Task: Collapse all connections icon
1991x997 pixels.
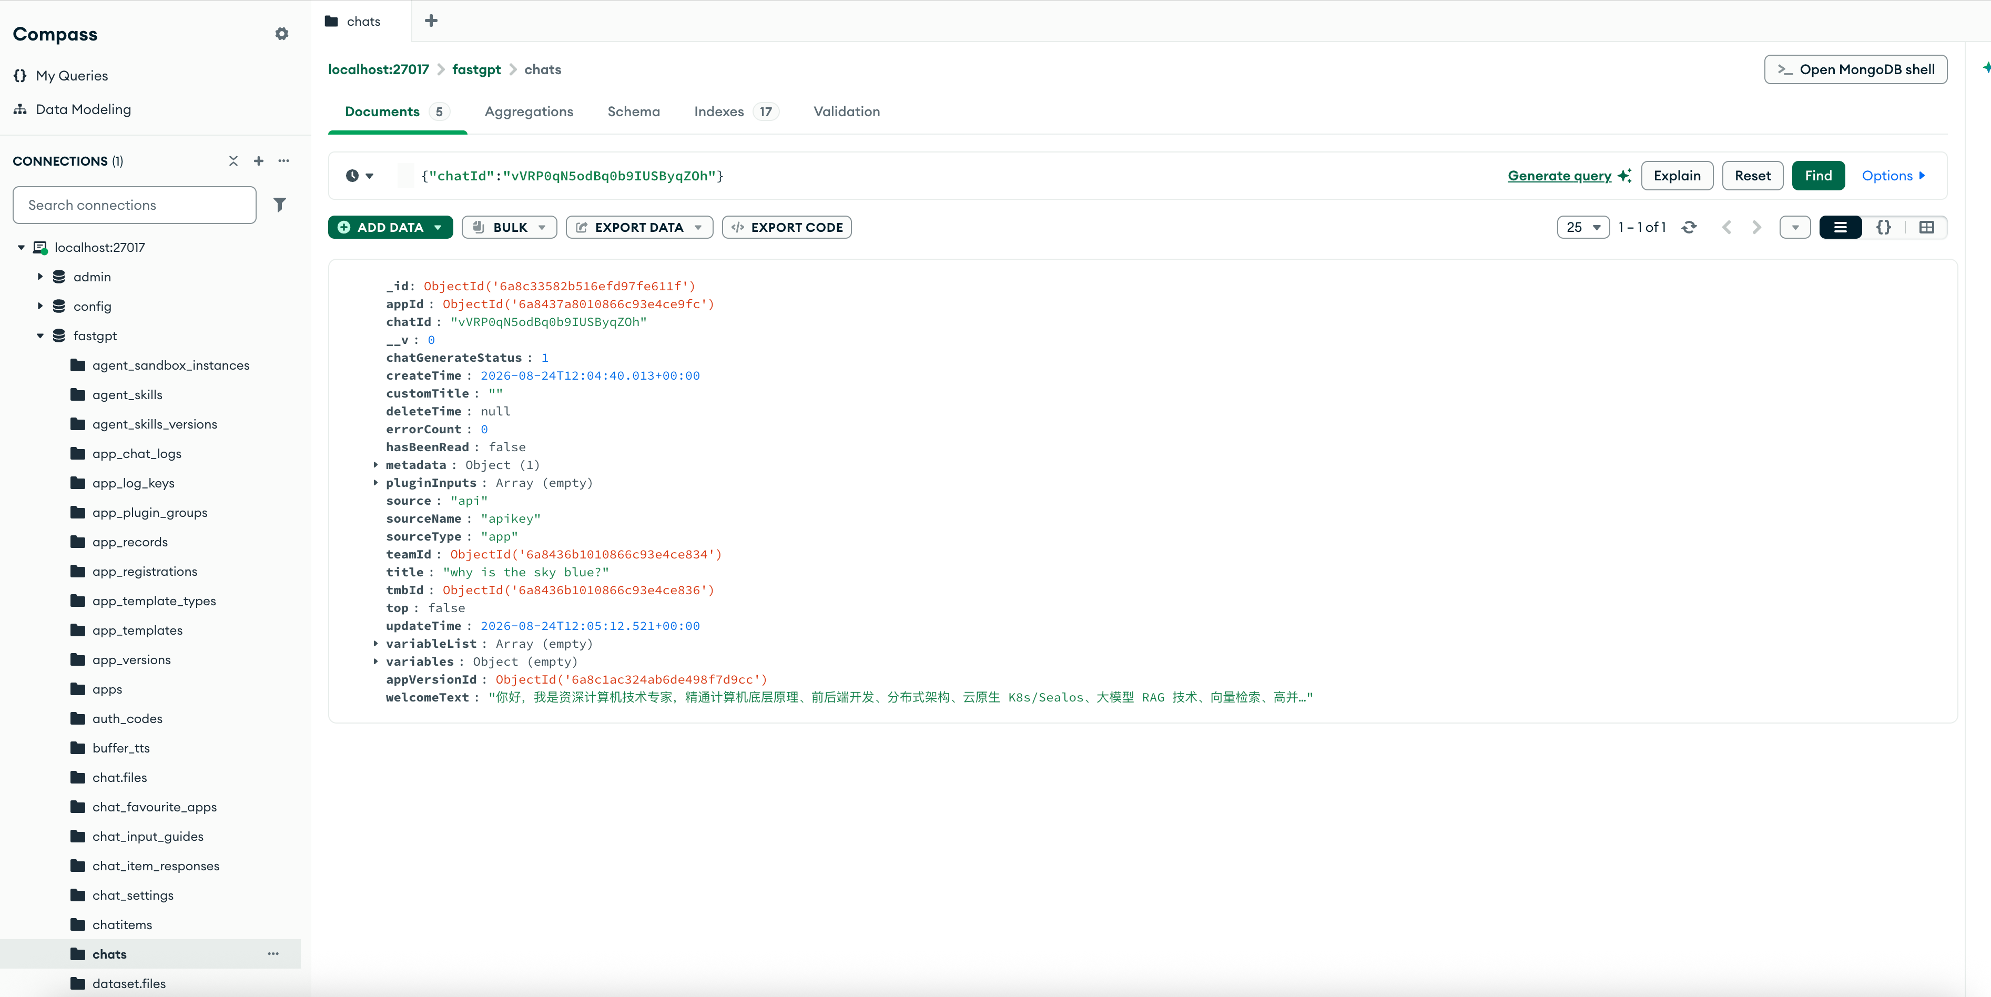Action: tap(233, 161)
